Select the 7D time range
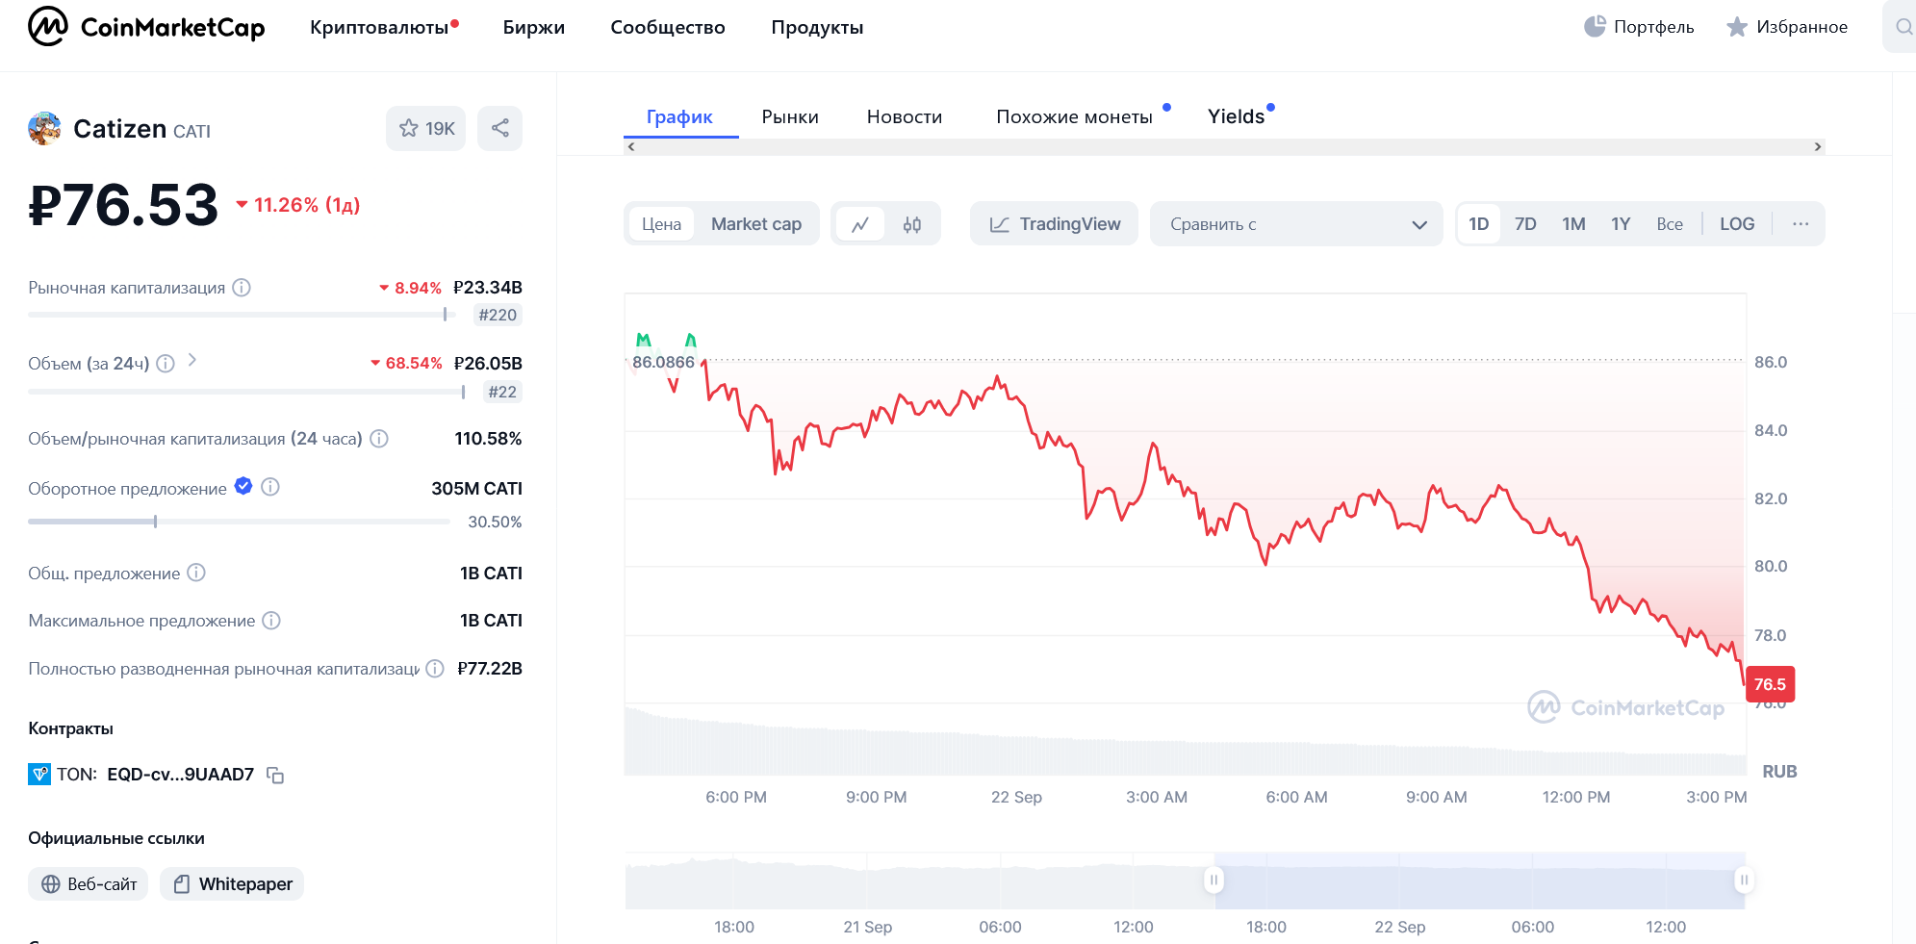Viewport: 1916px width, 944px height. coord(1525,224)
